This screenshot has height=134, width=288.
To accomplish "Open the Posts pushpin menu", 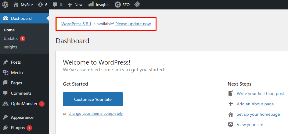I will [16, 62].
